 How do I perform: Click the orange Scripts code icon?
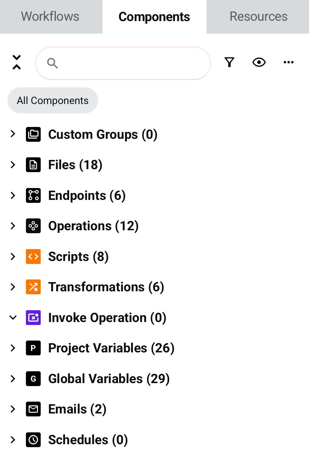pyautogui.click(x=33, y=257)
